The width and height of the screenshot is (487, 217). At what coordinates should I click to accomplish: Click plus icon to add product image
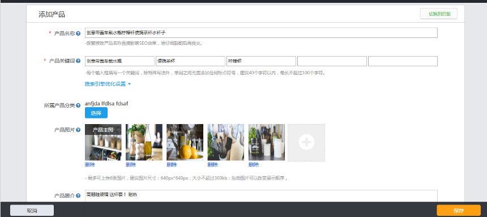[306, 142]
